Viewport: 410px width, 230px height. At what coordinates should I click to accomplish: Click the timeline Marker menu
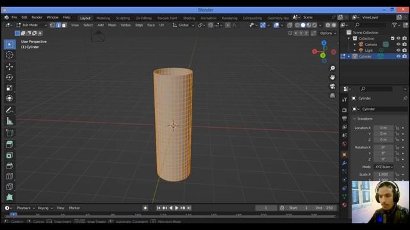tap(74, 208)
